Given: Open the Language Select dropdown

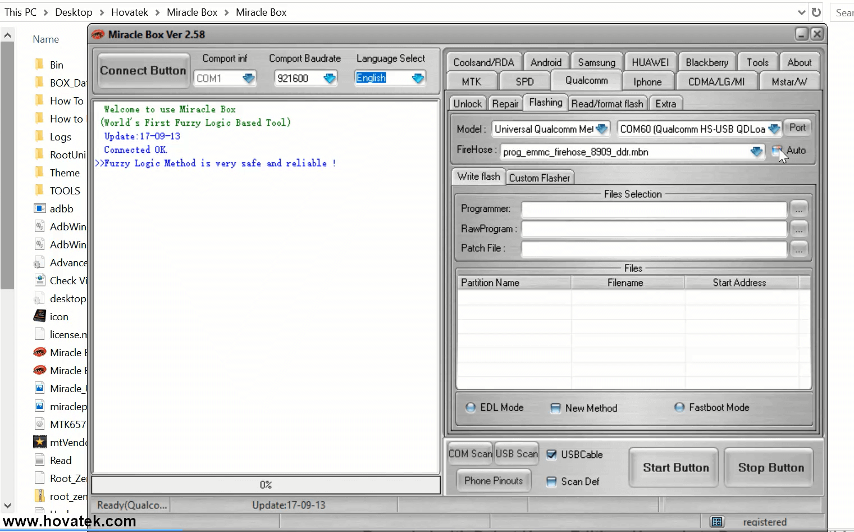Looking at the screenshot, I should pyautogui.click(x=418, y=78).
